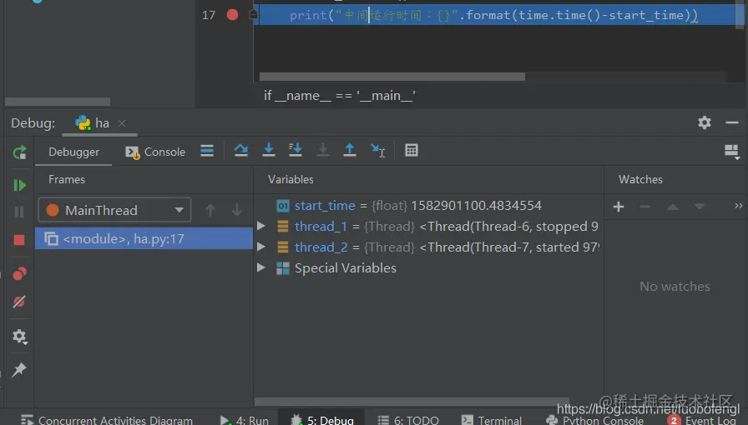
Task: Click the project panel horizontal scrollbar
Action: (58, 102)
